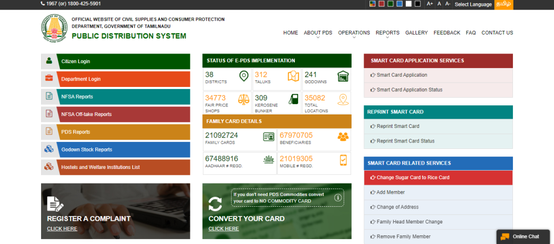
Task: Expand the chevron under REPORTS
Action: pos(387,37)
